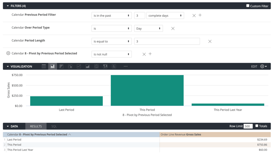Click the This Period bar in chart
273x156 pixels.
147,91
